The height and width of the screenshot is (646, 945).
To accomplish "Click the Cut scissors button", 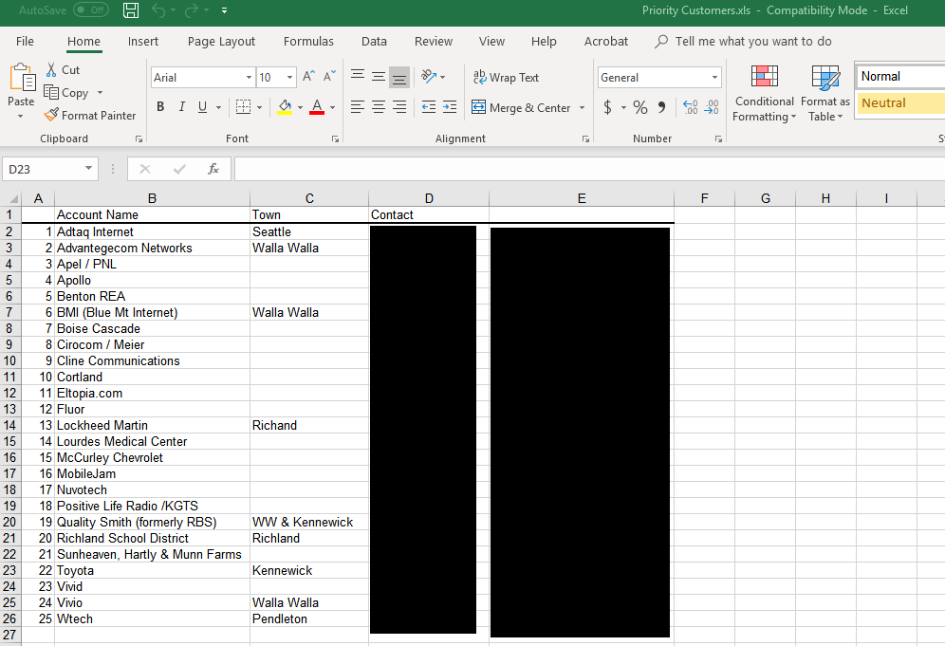I will pyautogui.click(x=63, y=70).
